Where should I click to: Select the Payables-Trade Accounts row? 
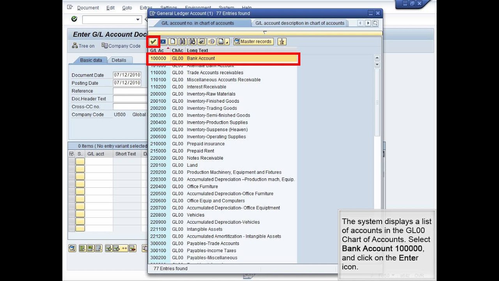[x=223, y=244]
